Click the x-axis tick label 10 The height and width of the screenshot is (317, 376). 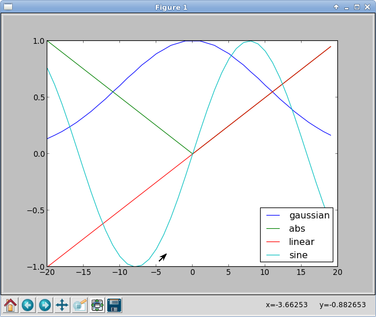tap(265, 272)
